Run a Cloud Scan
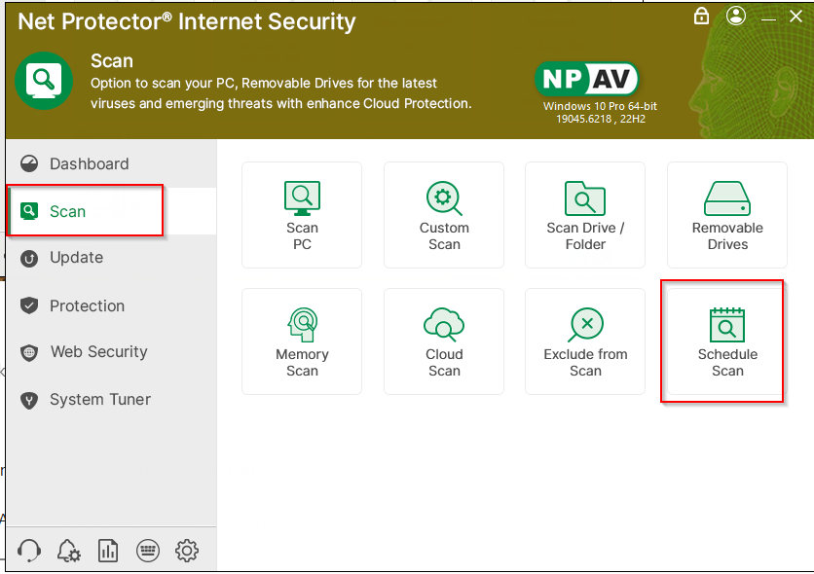This screenshot has width=814, height=574. tap(444, 341)
